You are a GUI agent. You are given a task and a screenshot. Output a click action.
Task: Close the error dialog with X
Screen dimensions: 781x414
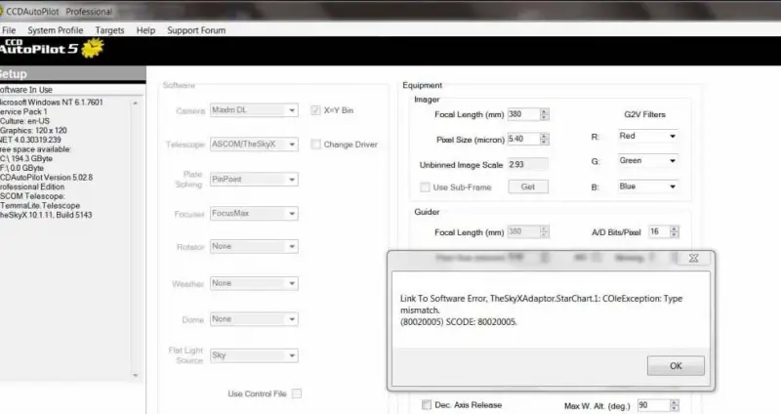click(693, 259)
